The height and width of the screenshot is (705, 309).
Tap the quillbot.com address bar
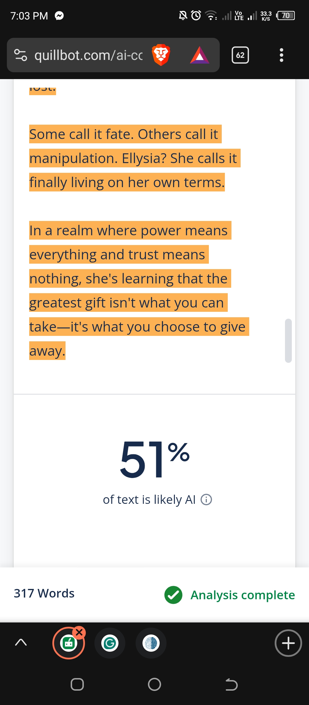[89, 55]
